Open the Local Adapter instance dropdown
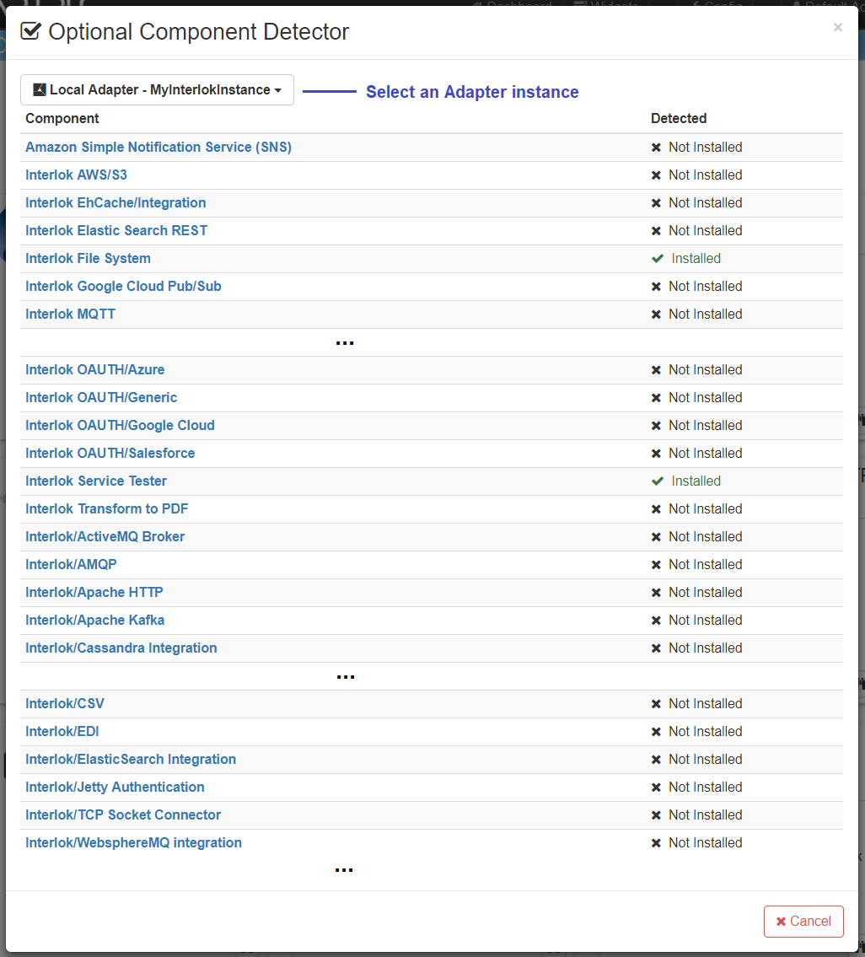The image size is (865, 957). 157,89
